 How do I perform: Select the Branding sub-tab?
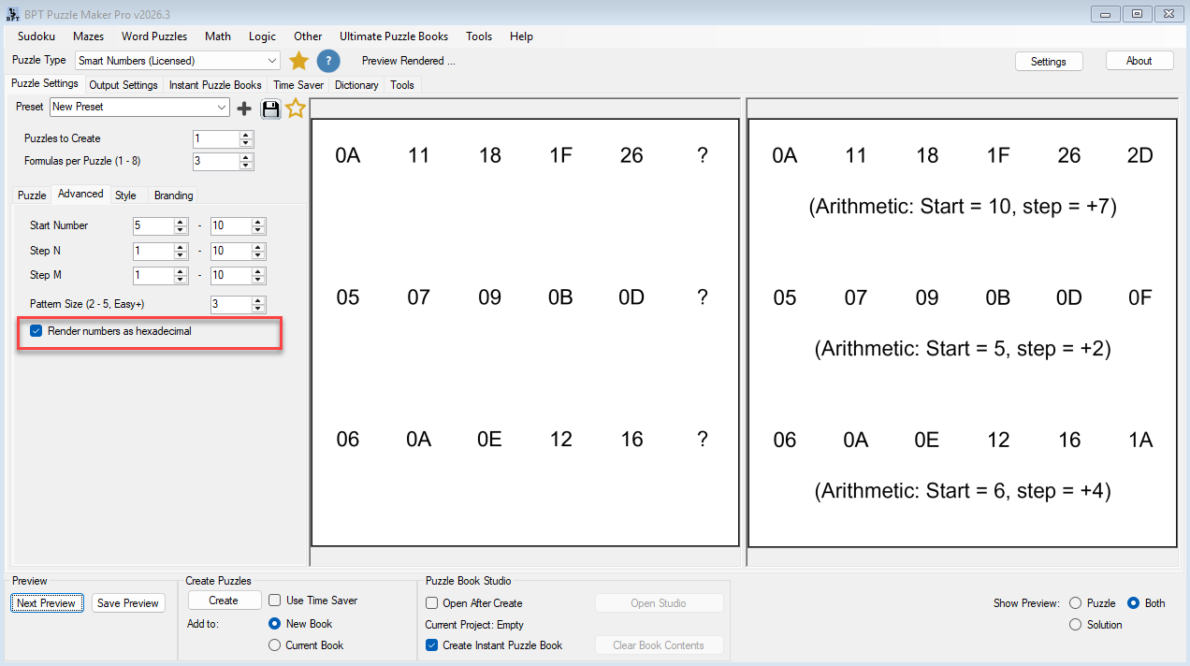[x=174, y=195]
